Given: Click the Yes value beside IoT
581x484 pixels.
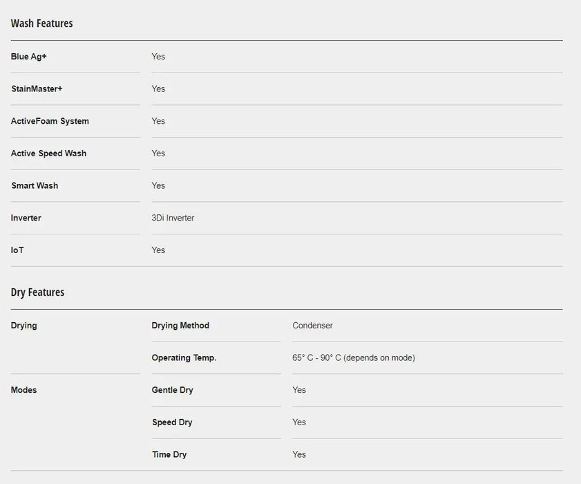Looking at the screenshot, I should [x=158, y=250].
